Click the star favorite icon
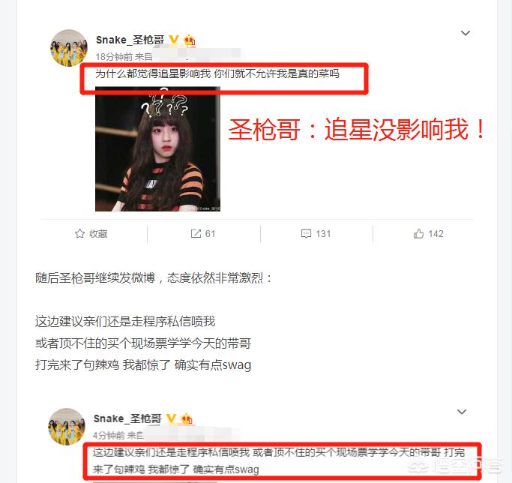Image resolution: width=512 pixels, height=483 pixels. pos(79,234)
